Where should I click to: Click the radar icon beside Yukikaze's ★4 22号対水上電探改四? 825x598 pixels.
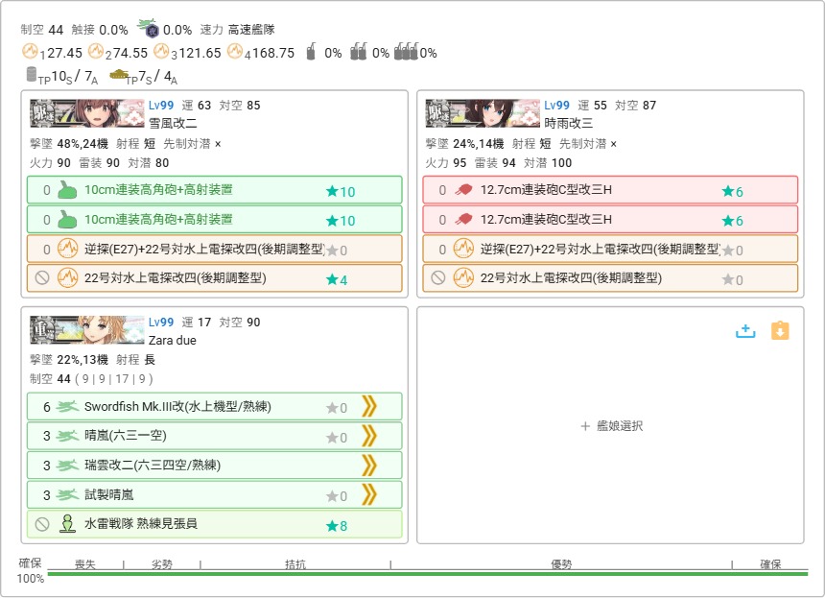coord(67,278)
